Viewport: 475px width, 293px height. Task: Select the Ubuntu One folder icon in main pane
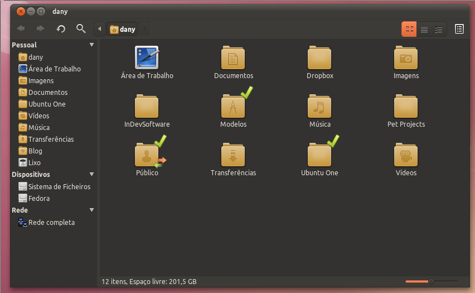[x=319, y=155]
